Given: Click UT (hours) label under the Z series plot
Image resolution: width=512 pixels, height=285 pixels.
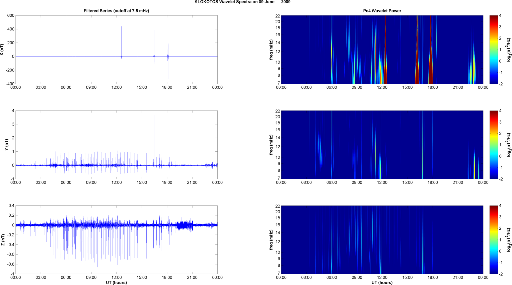Looking at the screenshot, I should pos(116,282).
